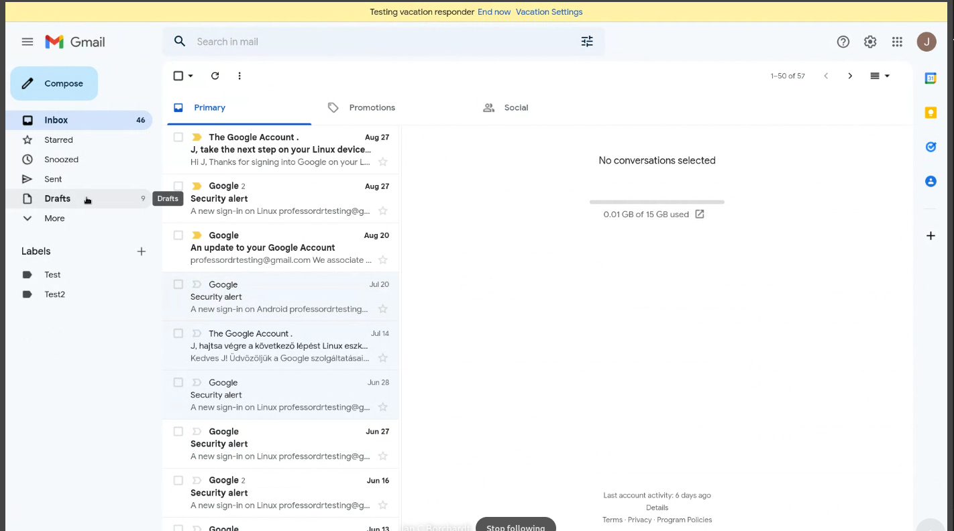Select the Jul 14 Google Account checkbox
This screenshot has width=954, height=531.
coord(178,333)
